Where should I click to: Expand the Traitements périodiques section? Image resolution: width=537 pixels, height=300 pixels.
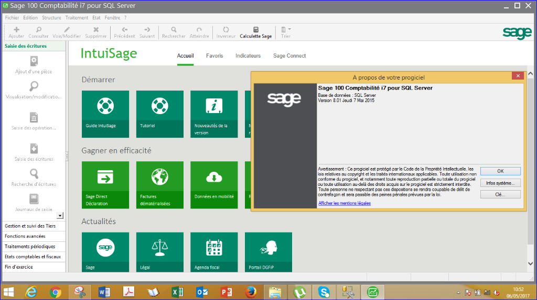pos(34,247)
